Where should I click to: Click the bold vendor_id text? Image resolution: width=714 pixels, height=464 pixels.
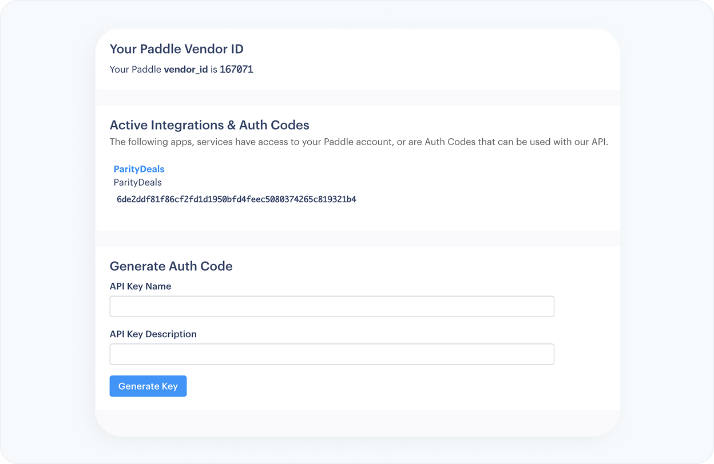tap(186, 69)
